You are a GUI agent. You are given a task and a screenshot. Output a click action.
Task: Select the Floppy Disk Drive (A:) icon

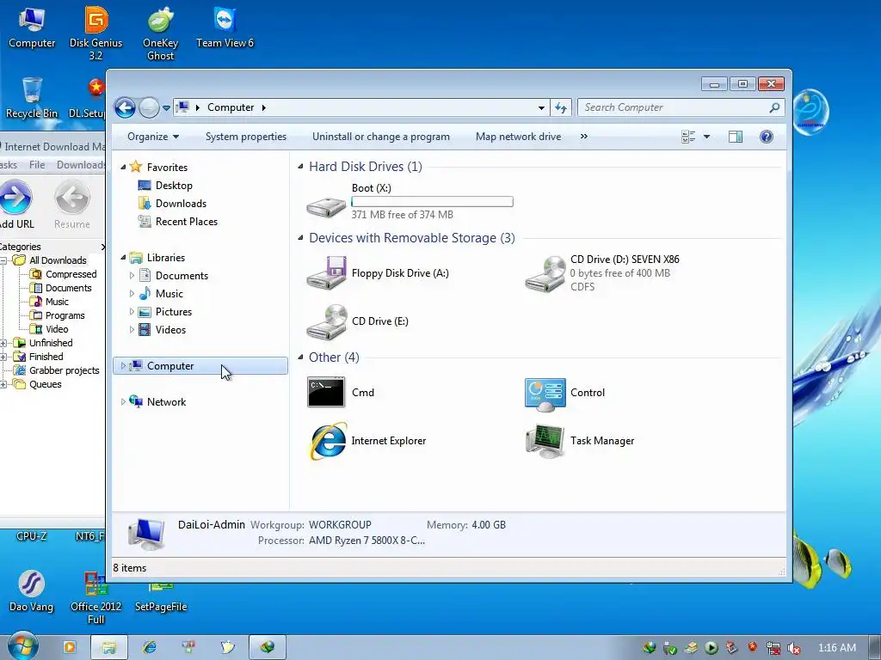327,272
